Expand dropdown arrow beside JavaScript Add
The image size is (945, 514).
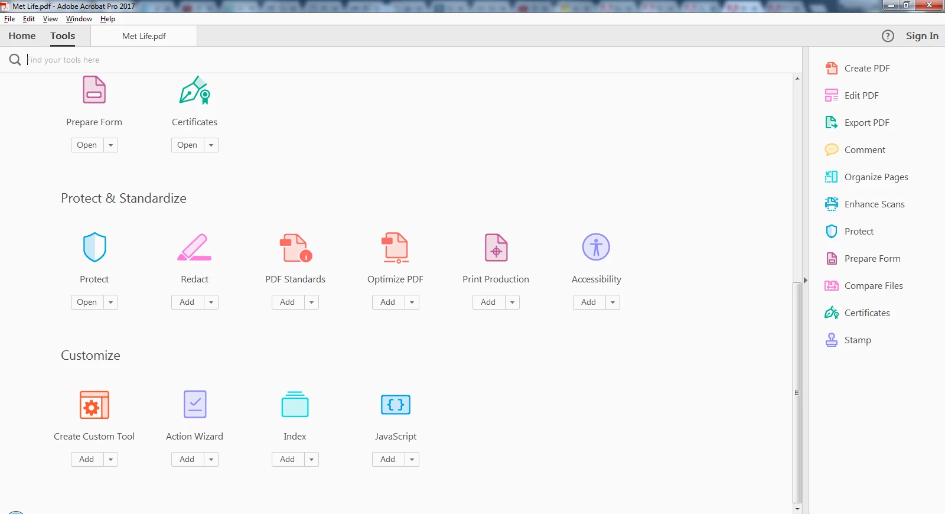pos(412,459)
